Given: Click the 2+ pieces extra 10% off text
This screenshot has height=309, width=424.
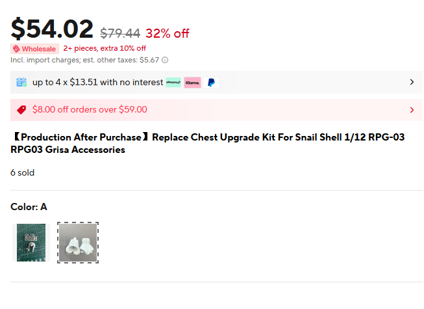Looking at the screenshot, I should 105,48.
